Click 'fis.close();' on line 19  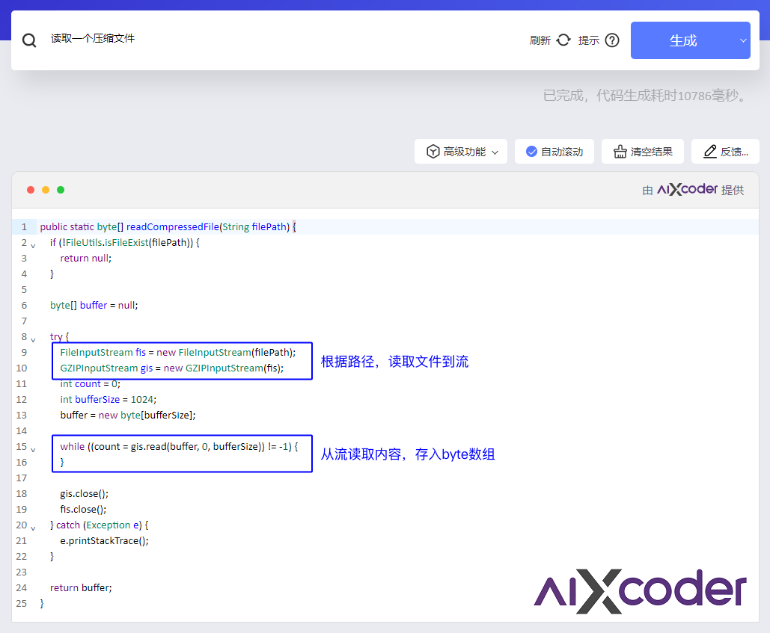pos(83,509)
